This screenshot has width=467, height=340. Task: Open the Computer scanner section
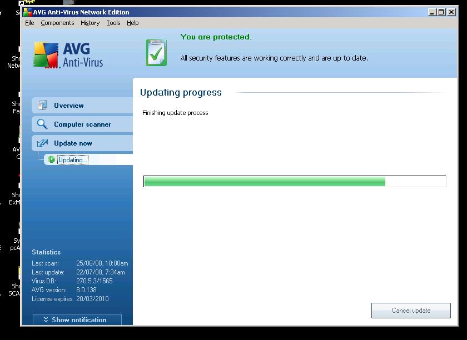tap(82, 124)
